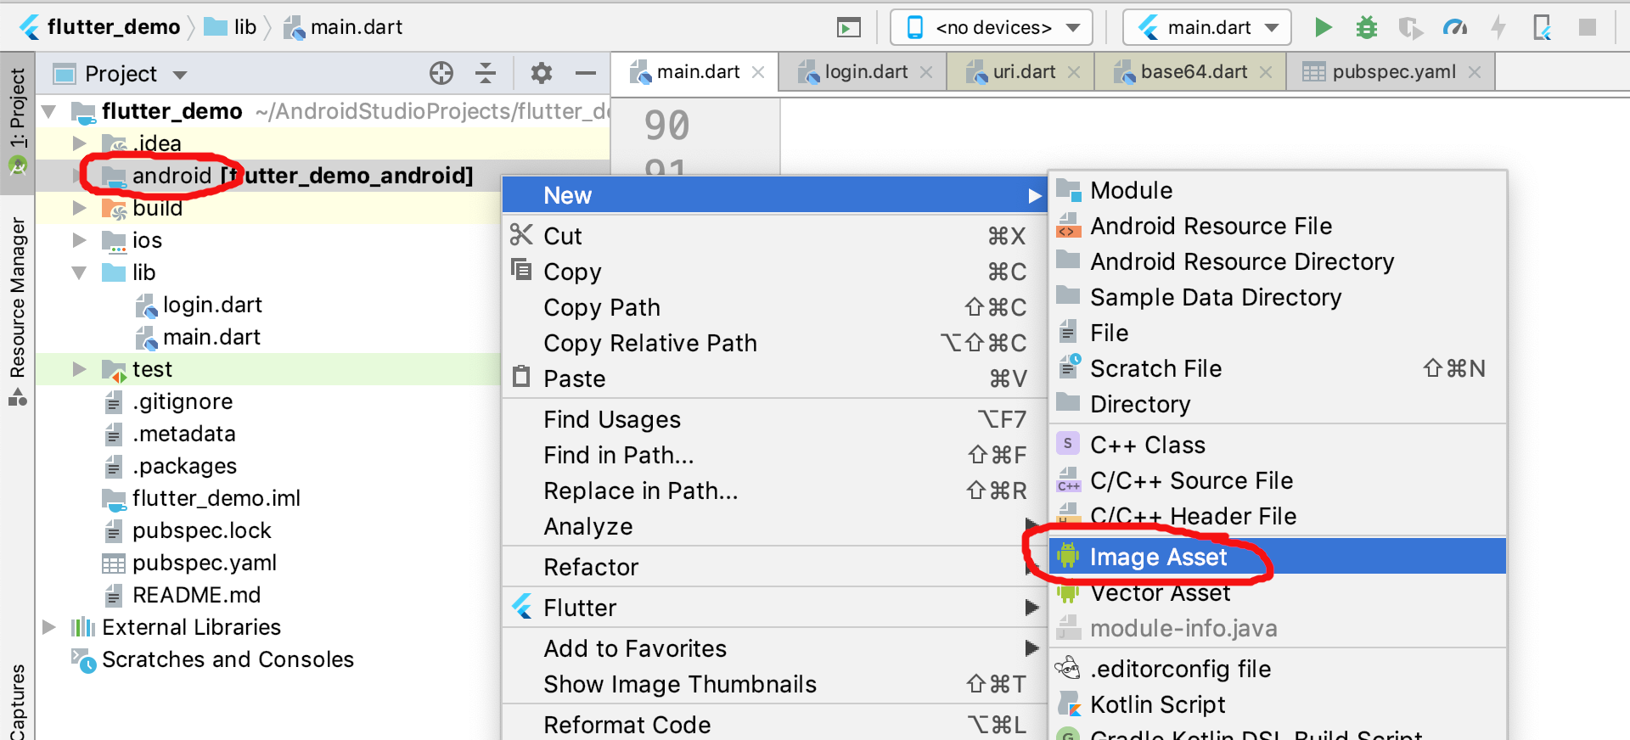Select Scratches and Consoles node
This screenshot has width=1630, height=740.
(228, 659)
